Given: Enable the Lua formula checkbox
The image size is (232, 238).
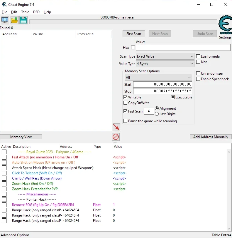Looking at the screenshot, I should point(198,56).
